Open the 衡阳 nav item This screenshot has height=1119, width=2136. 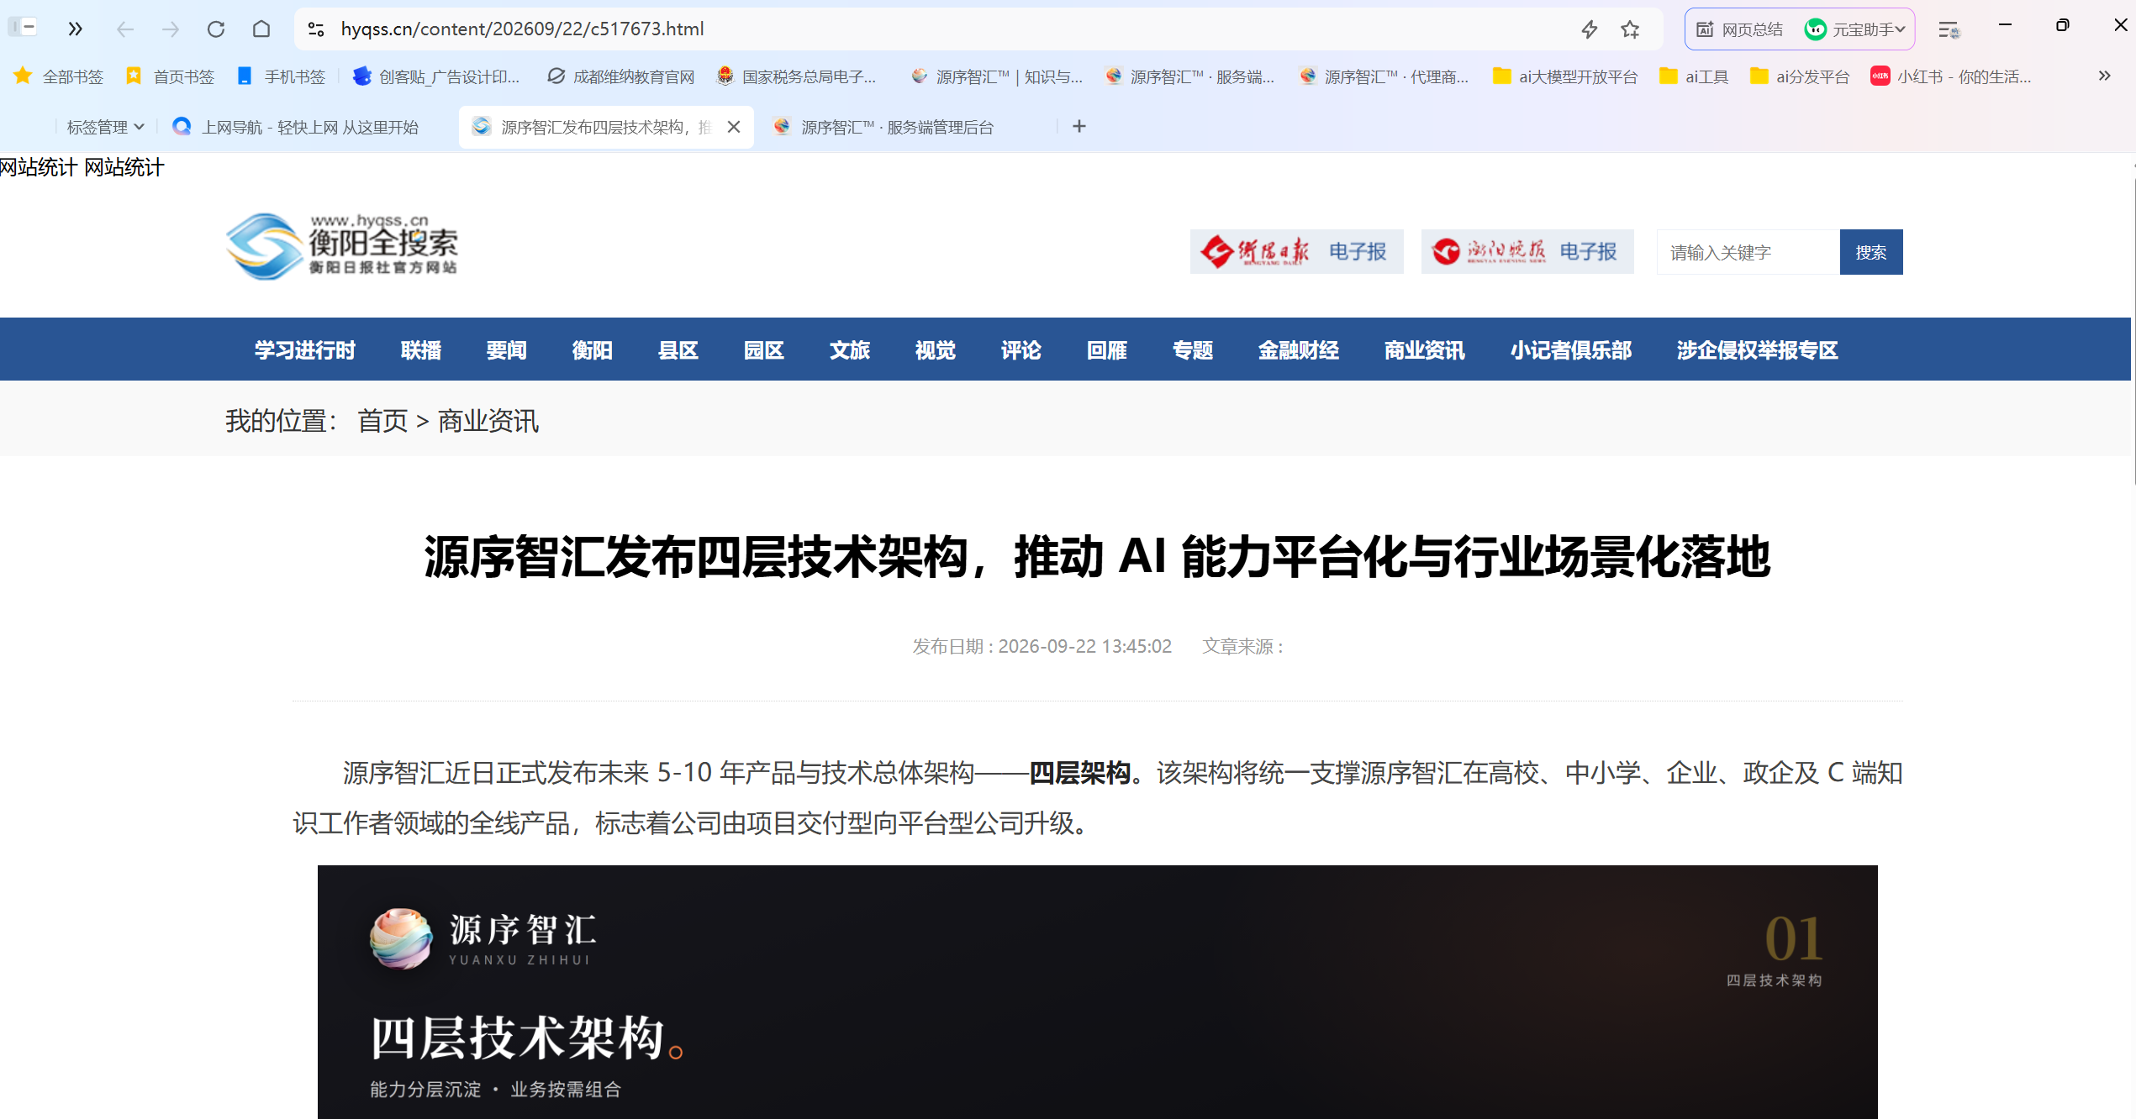pyautogui.click(x=593, y=350)
